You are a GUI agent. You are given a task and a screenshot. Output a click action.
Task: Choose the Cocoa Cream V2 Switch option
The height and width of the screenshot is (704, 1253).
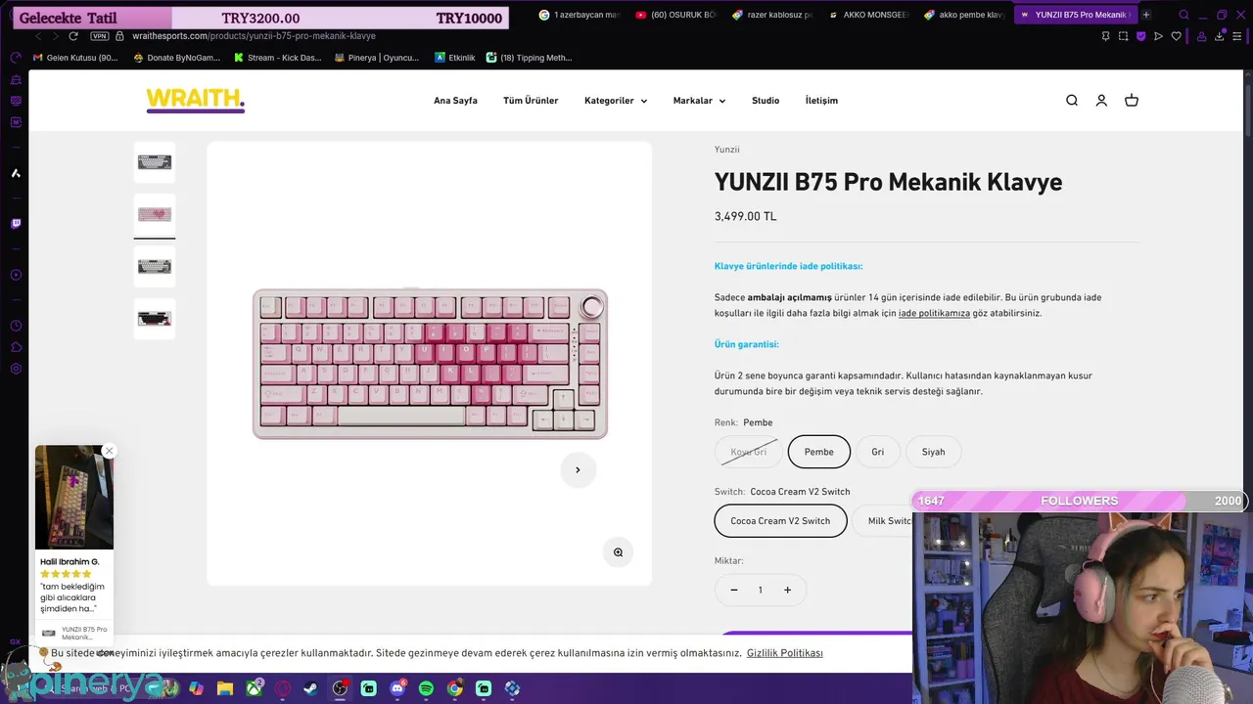click(x=780, y=521)
